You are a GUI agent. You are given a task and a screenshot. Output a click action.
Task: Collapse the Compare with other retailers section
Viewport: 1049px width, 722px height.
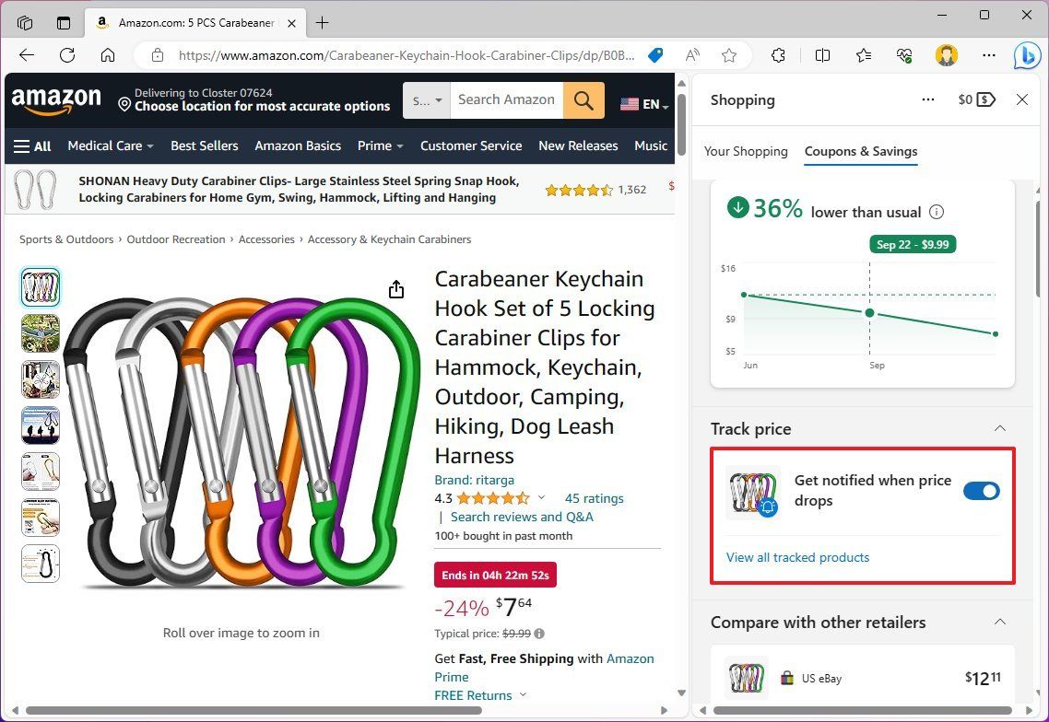pos(1000,622)
